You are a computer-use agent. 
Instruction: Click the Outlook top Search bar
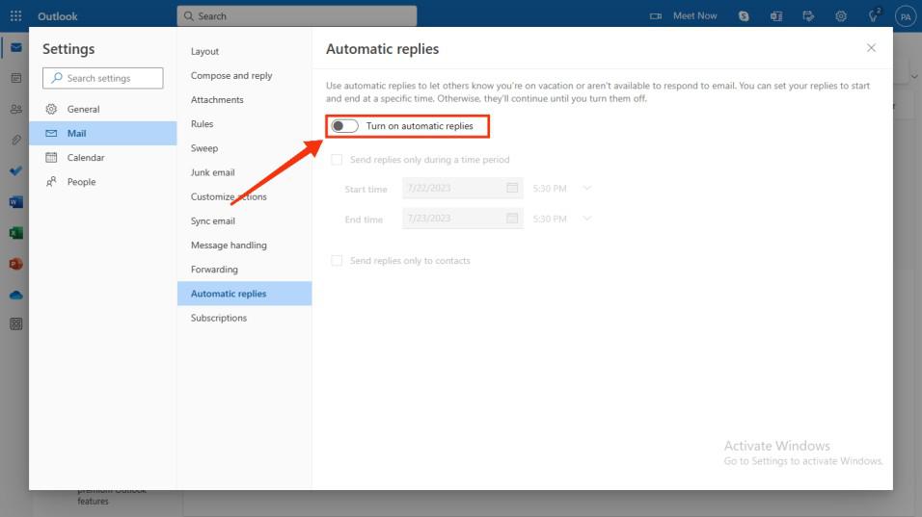click(297, 15)
